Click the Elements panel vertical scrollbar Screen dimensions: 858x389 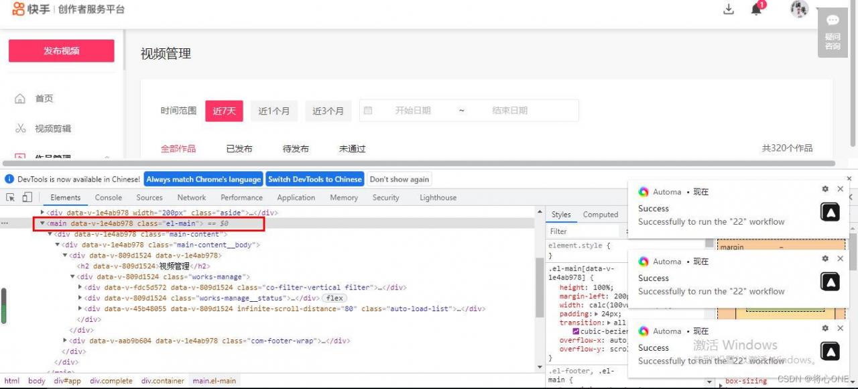(540, 288)
